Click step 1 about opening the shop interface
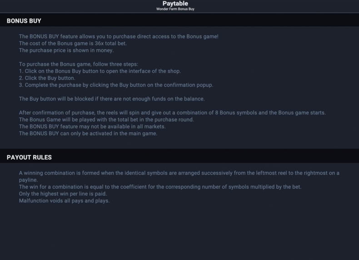 [100, 71]
